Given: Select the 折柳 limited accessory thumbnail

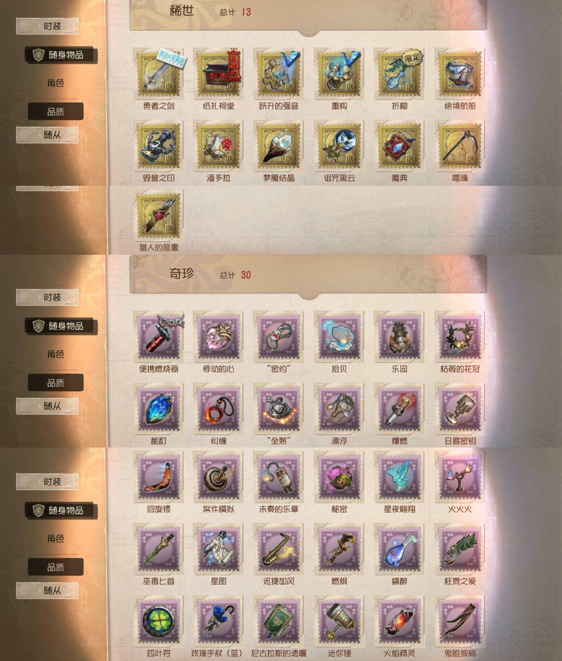Looking at the screenshot, I should (400, 74).
